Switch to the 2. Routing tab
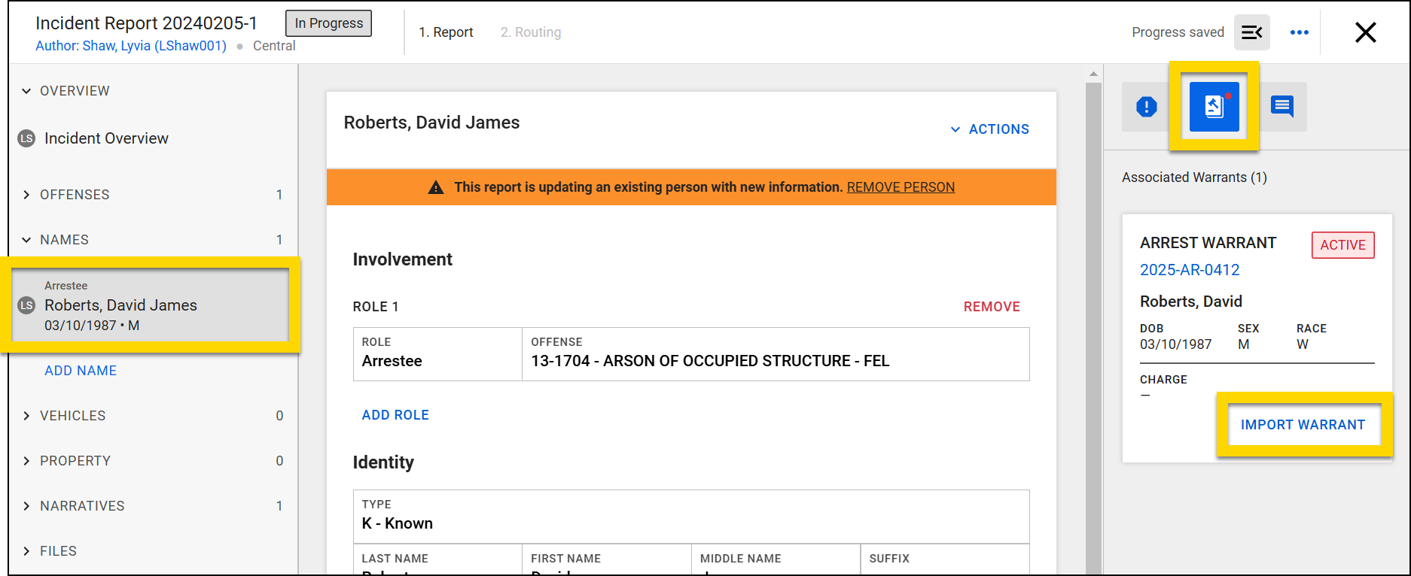The image size is (1411, 576). (531, 32)
